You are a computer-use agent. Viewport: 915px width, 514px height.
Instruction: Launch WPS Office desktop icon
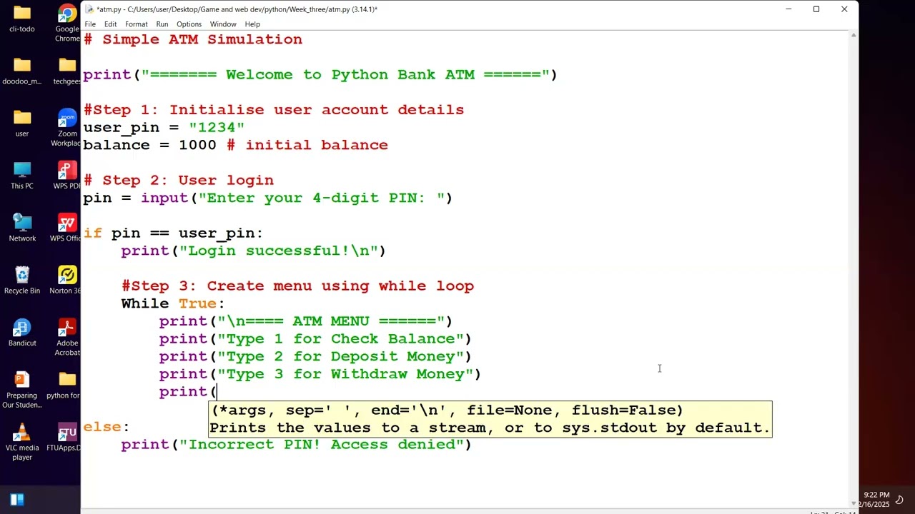(x=67, y=228)
